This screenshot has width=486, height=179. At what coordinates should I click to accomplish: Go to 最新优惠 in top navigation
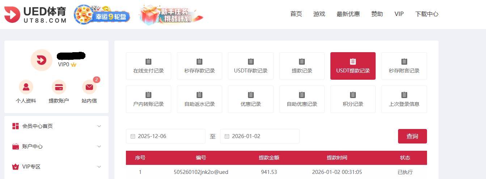[x=348, y=14]
